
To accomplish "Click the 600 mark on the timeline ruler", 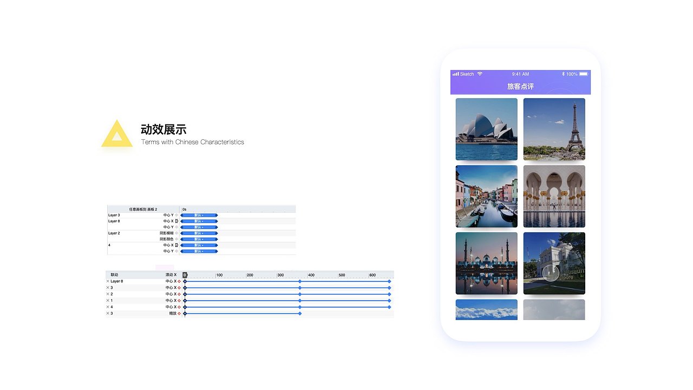I will click(372, 275).
